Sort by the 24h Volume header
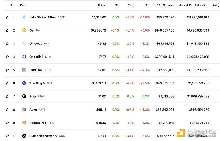 click(x=165, y=6)
